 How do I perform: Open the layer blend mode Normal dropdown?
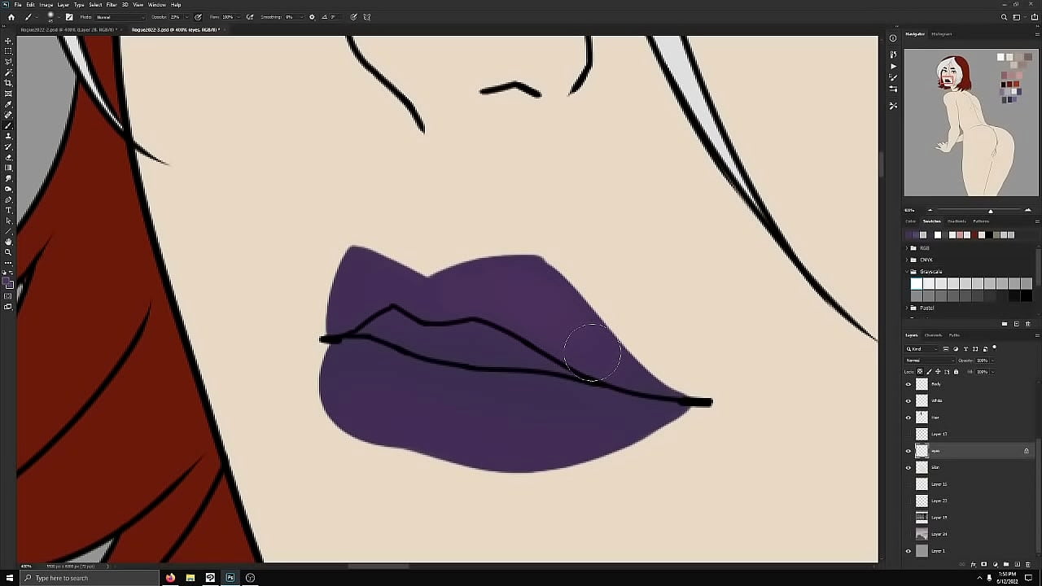[930, 361]
